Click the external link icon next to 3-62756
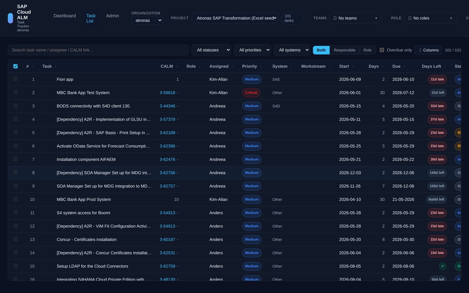 [x=178, y=173]
